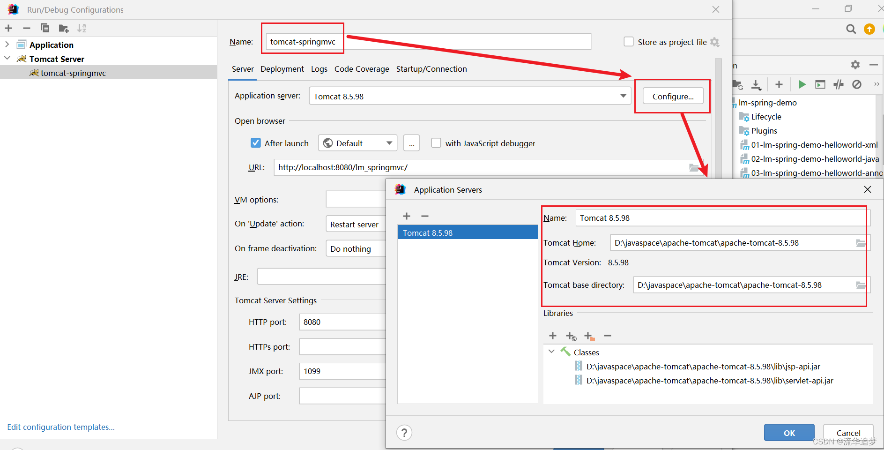Open Edit configuration templates link
Viewport: 884px width, 450px height.
click(61, 427)
